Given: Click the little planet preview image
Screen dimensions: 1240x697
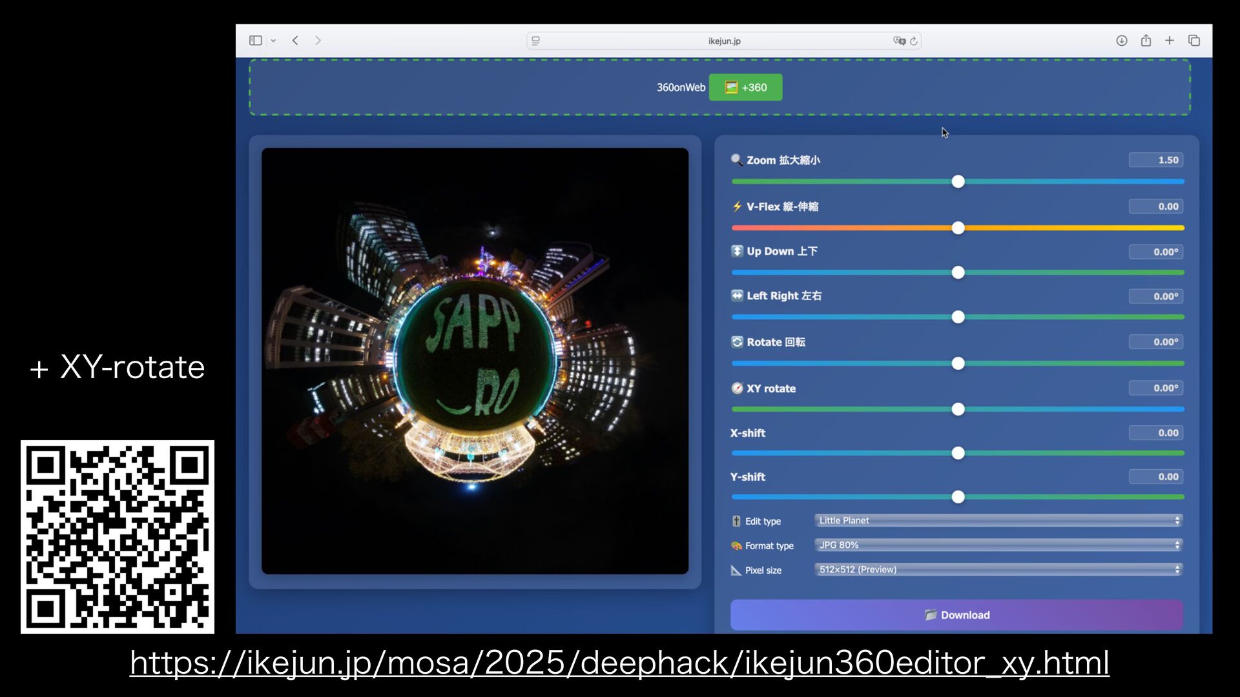Looking at the screenshot, I should pyautogui.click(x=475, y=361).
